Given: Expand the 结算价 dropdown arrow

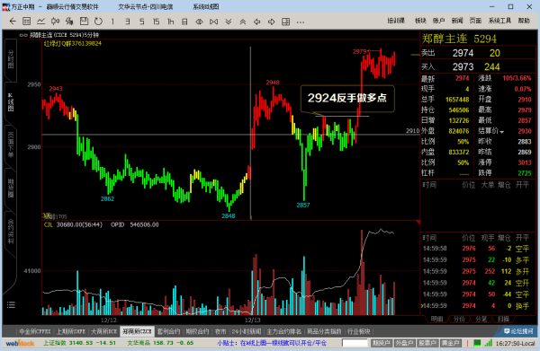Looking at the screenshot, I should click(x=502, y=132).
